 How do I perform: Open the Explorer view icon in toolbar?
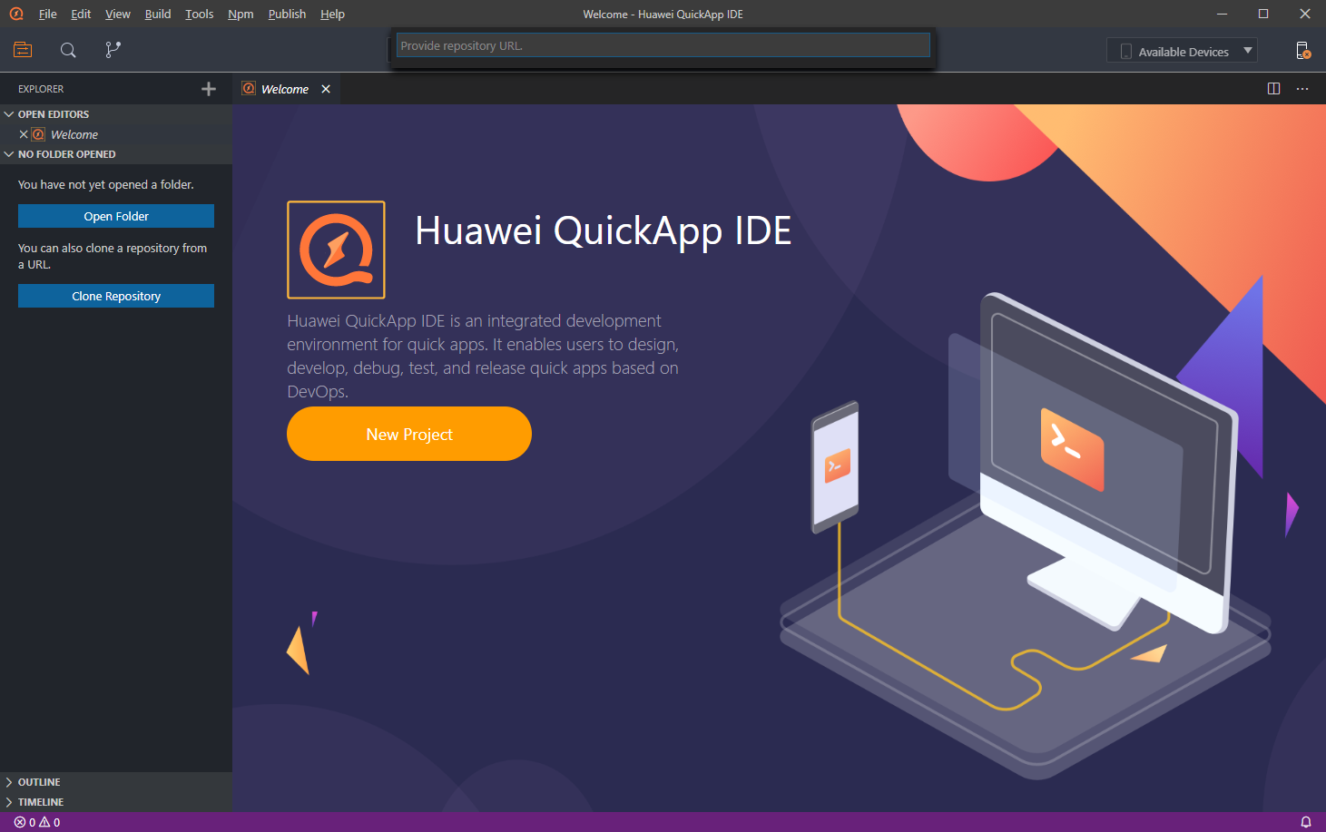[x=23, y=50]
